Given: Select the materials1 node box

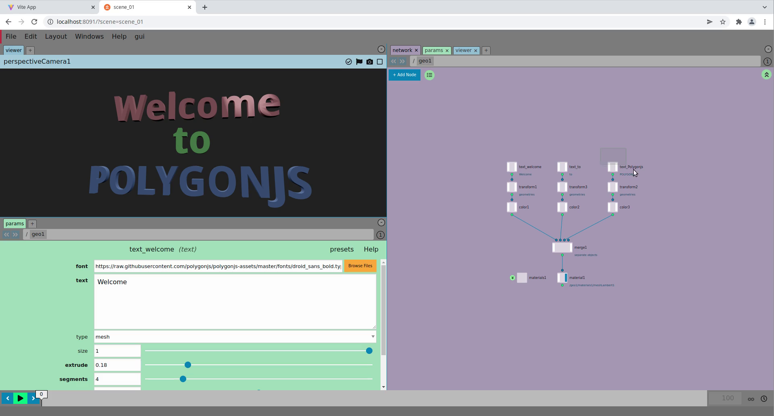Looking at the screenshot, I should [522, 278].
